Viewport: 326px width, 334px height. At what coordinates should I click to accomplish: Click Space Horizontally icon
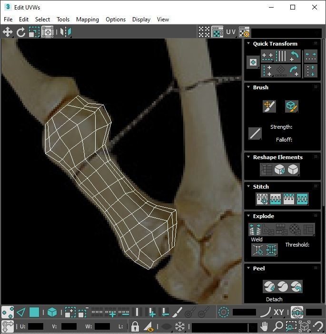(311, 56)
